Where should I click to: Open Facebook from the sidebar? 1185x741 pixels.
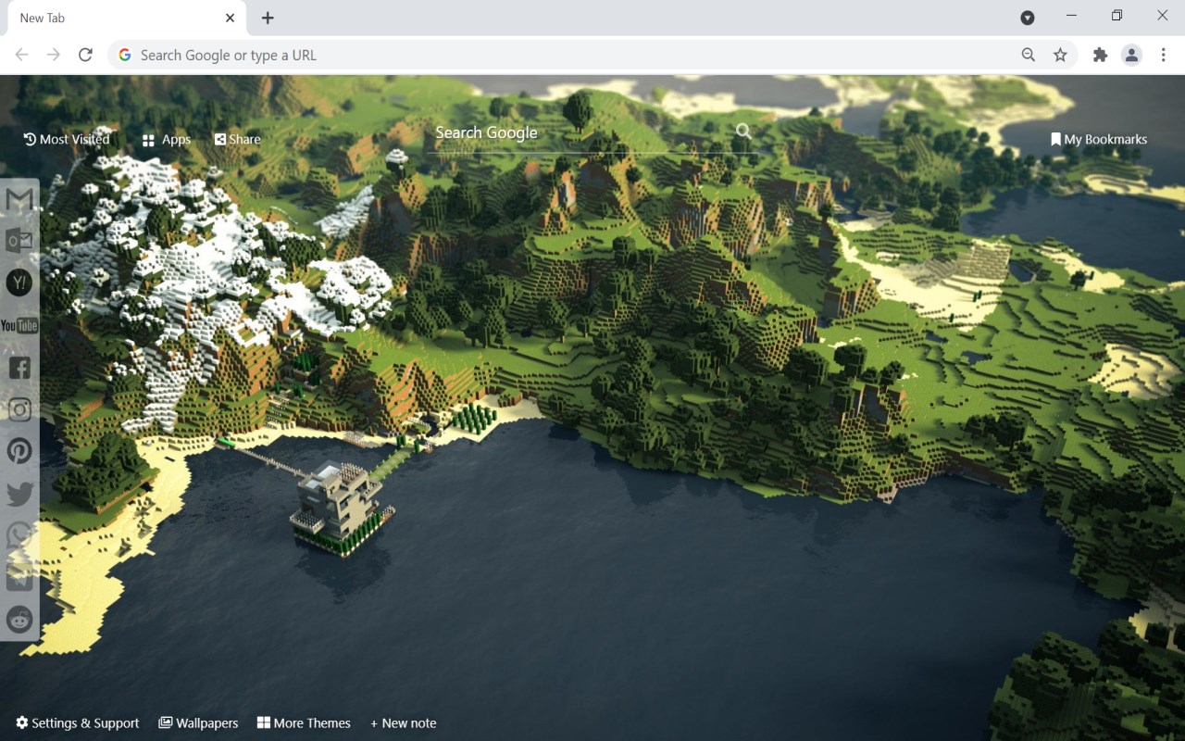[x=19, y=367]
